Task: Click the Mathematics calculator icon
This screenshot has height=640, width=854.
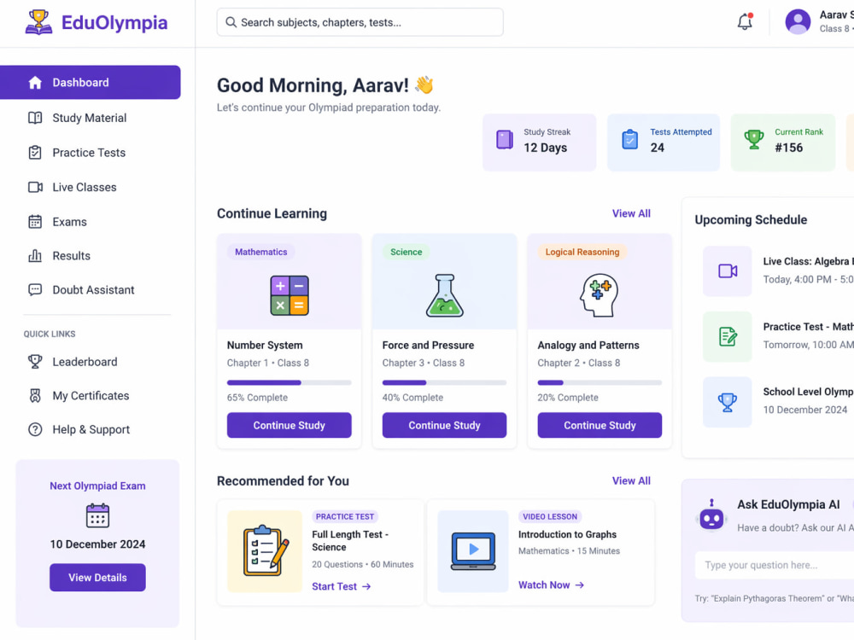Action: [x=290, y=295]
